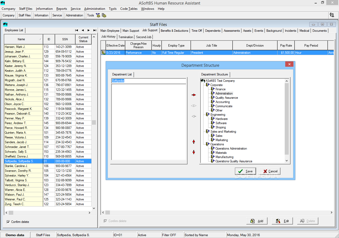The width and height of the screenshot is (339, 238).
Task: Click the job history horizontal scrollbar thumb
Action: 108,212
